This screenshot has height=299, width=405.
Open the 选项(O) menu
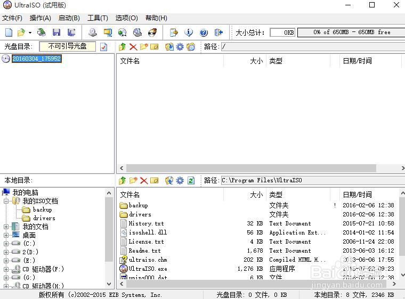click(x=127, y=18)
